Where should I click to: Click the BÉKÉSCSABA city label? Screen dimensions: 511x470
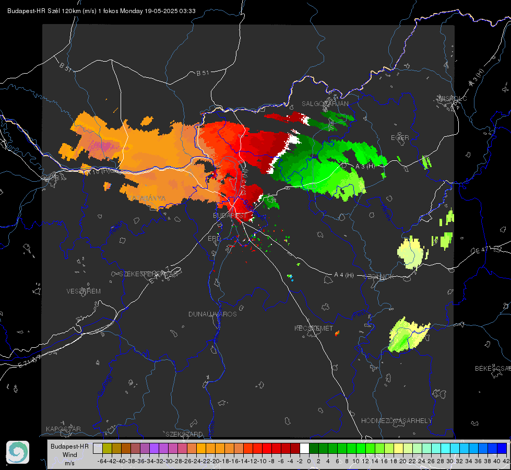click(x=493, y=368)
